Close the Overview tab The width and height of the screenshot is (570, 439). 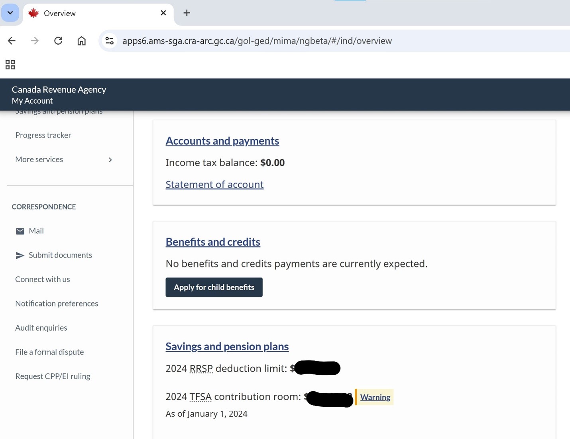point(163,13)
